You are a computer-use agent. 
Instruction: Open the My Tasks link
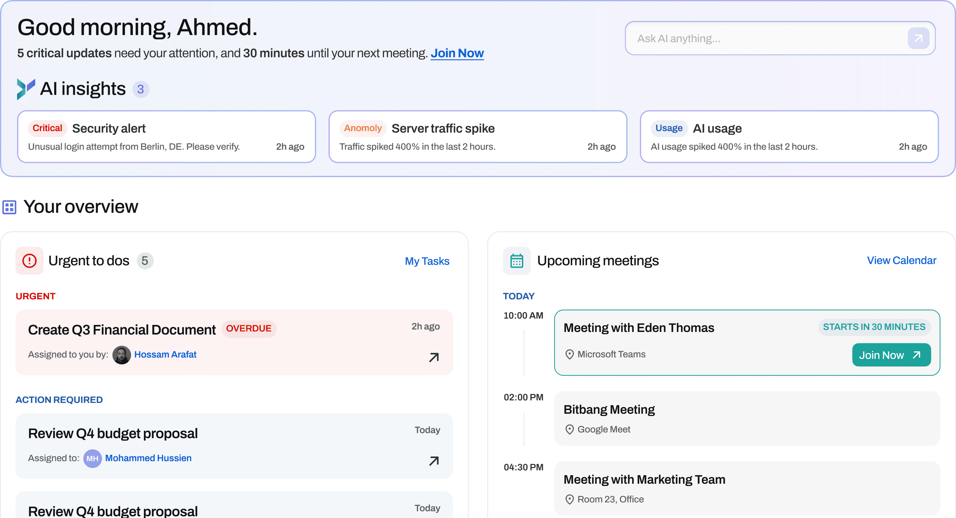[x=427, y=261]
